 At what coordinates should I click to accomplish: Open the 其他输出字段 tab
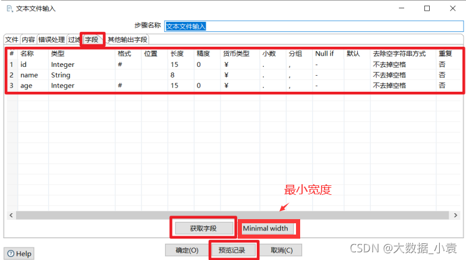point(127,39)
